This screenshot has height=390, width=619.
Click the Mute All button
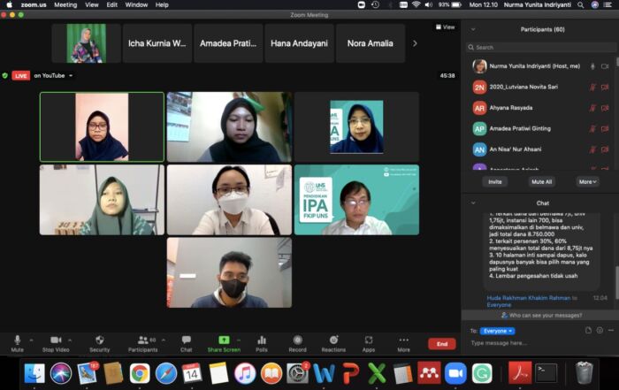[x=541, y=181]
